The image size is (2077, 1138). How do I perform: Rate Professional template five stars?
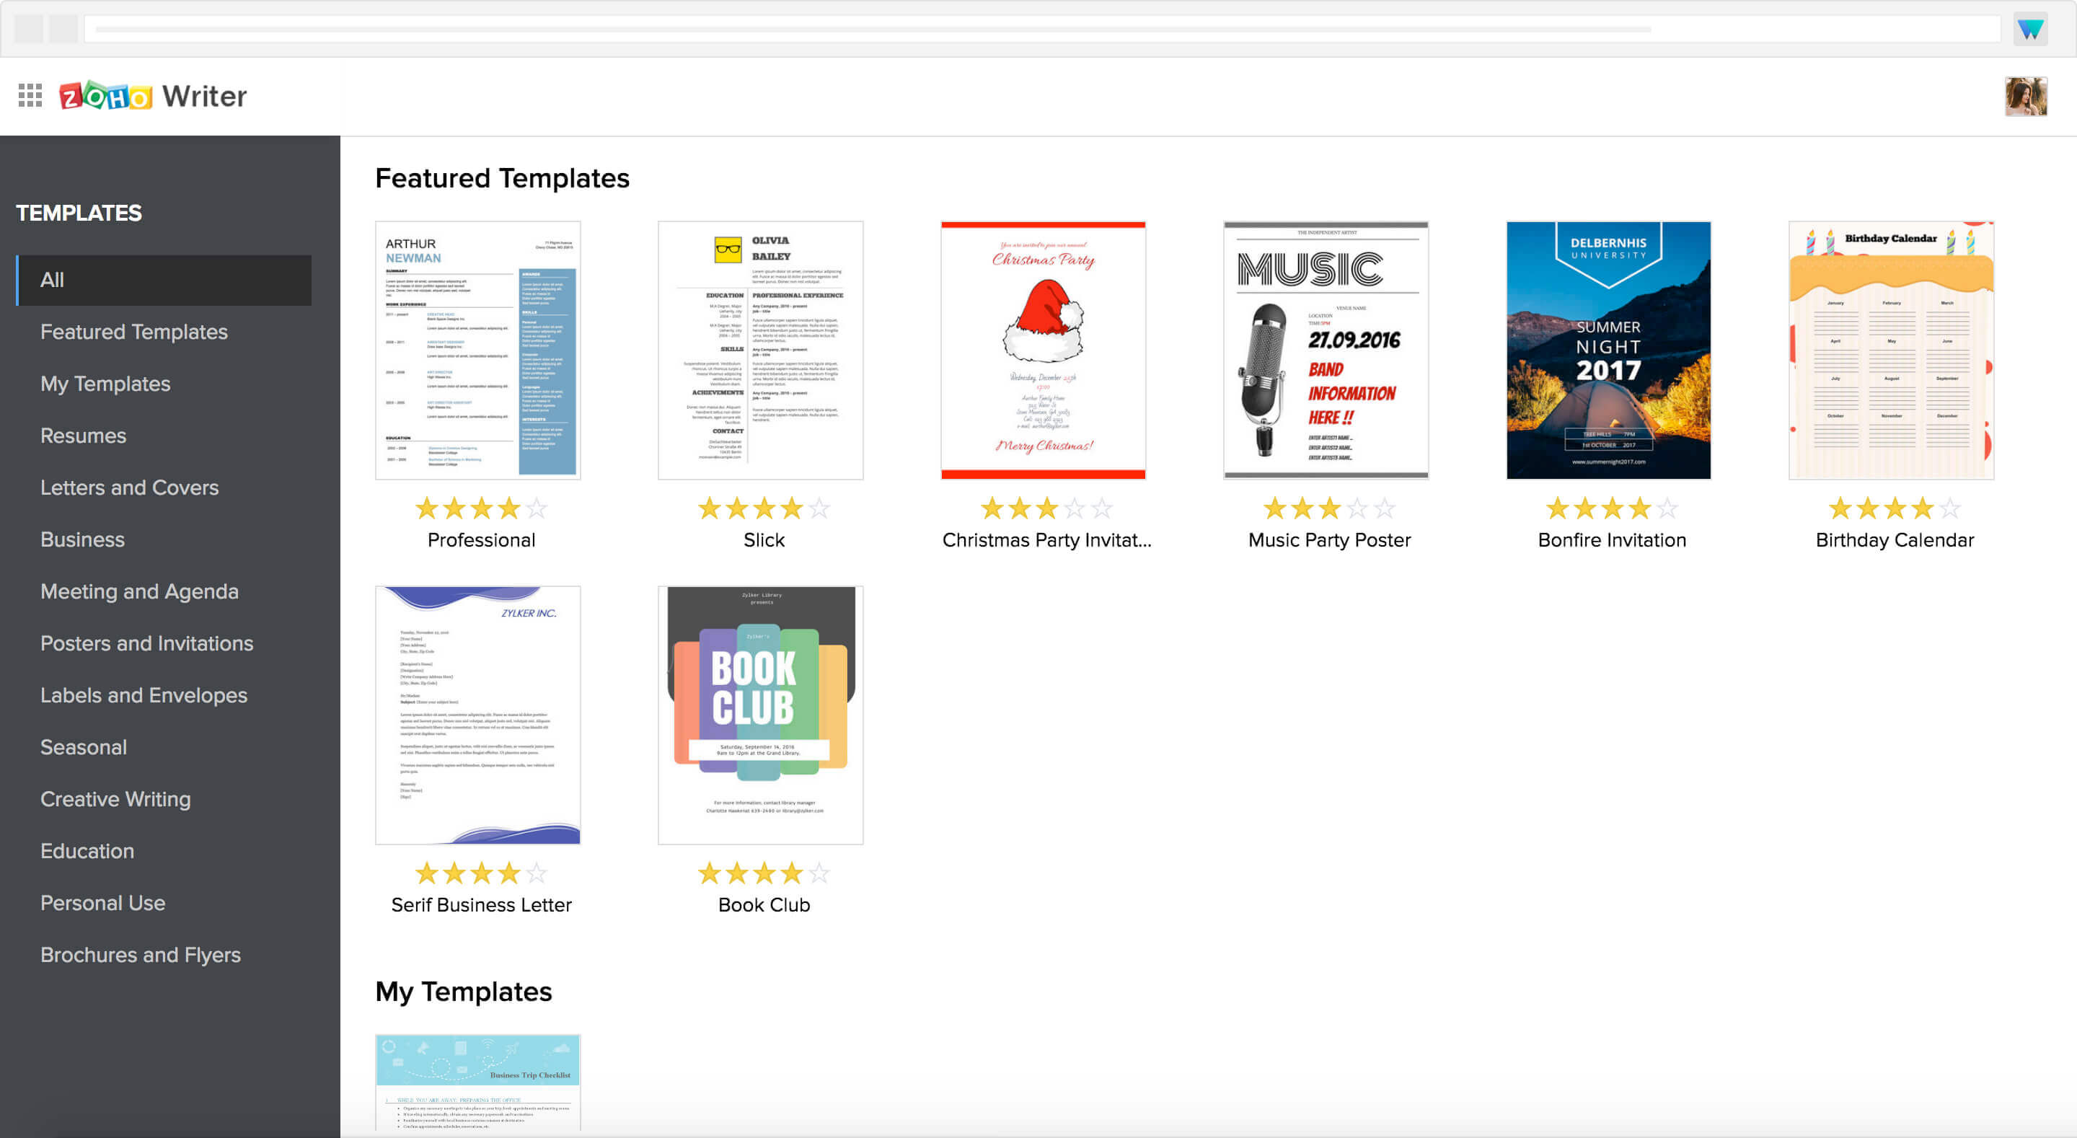pyautogui.click(x=536, y=508)
